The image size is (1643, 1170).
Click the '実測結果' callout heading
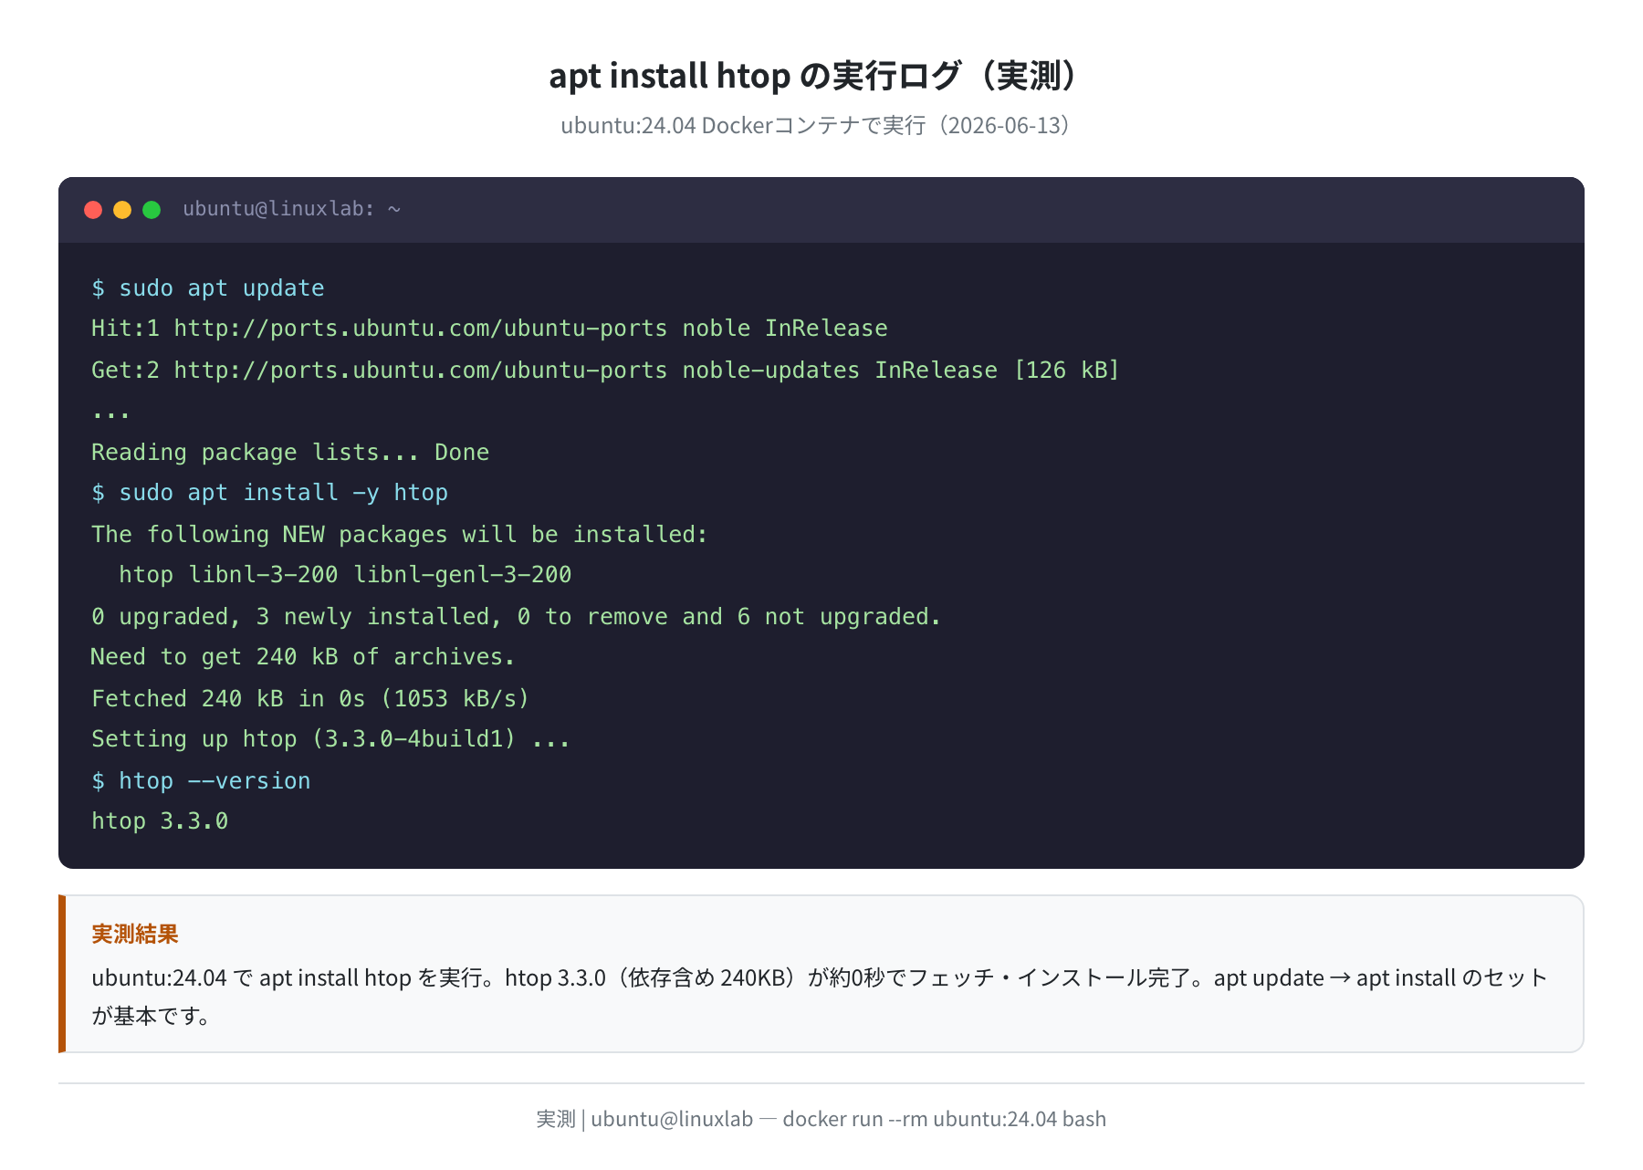[135, 934]
